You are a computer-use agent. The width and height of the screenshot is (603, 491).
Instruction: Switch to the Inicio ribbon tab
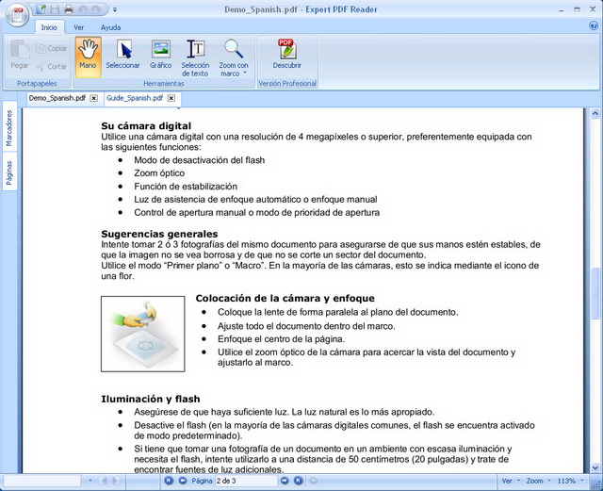coord(49,27)
